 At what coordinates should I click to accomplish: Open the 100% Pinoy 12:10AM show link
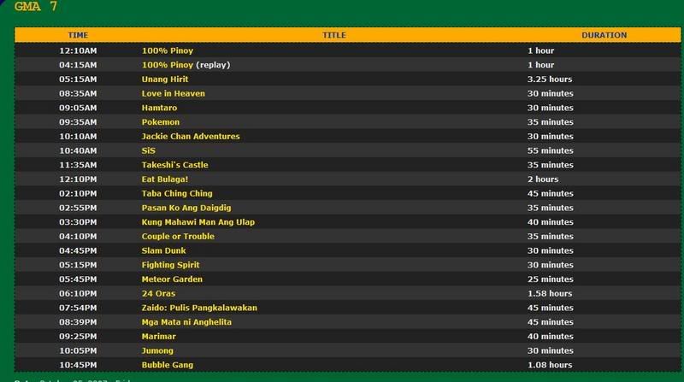pyautogui.click(x=168, y=50)
